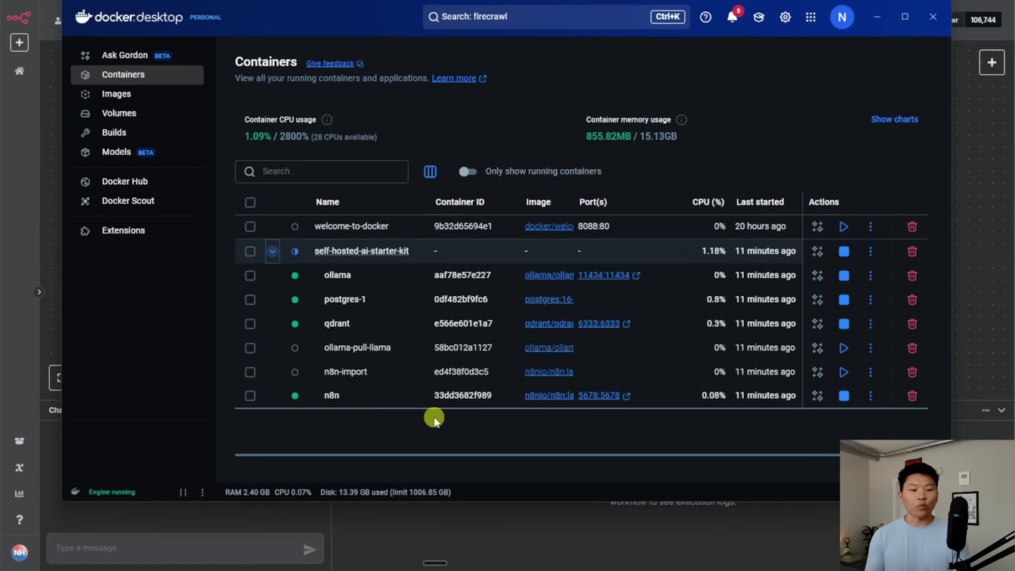Stop the n8n container

pos(844,396)
